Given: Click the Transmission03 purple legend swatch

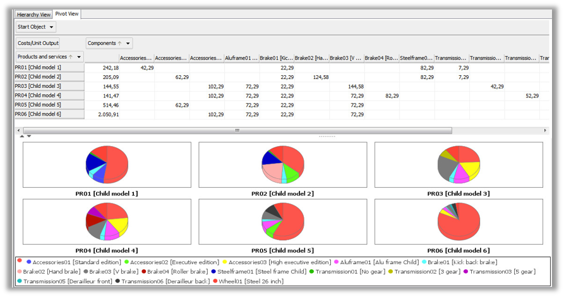Looking at the screenshot, I should 466,272.
